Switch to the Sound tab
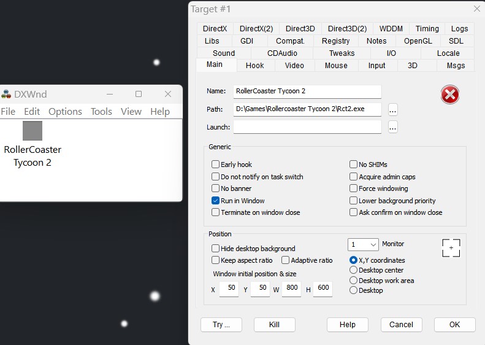Viewport: 485px width, 345px height. tap(224, 53)
